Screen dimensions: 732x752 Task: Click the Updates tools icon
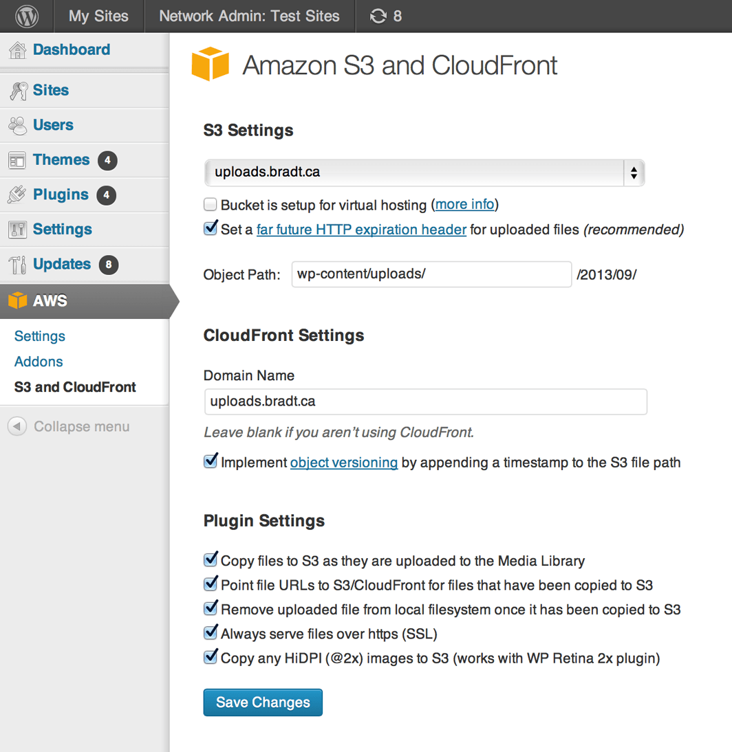18,265
